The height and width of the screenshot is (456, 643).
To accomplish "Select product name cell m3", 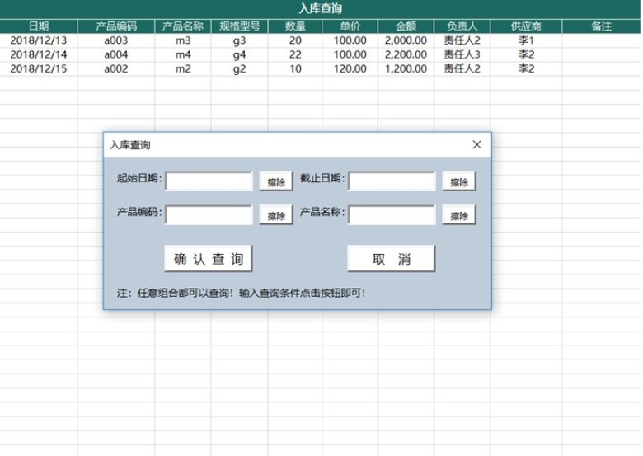I will click(183, 40).
